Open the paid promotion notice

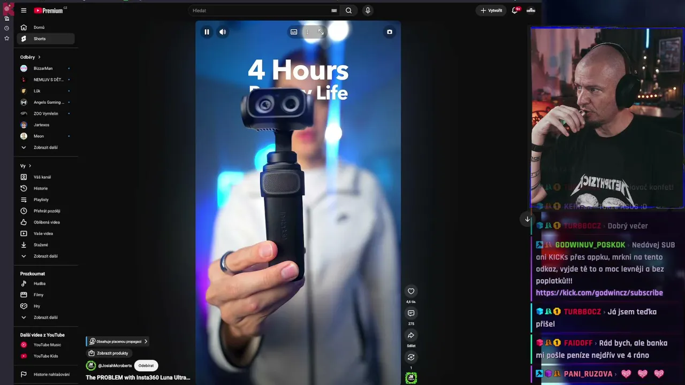click(118, 341)
